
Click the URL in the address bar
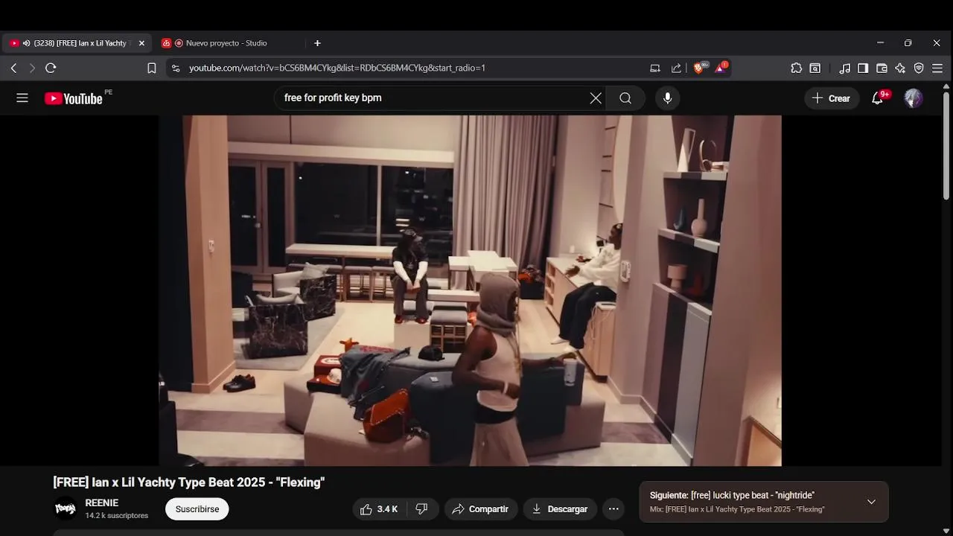pyautogui.click(x=337, y=68)
